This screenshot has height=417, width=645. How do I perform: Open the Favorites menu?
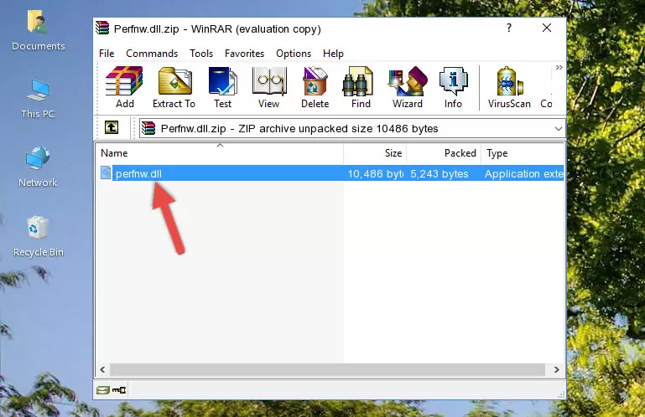click(x=244, y=54)
